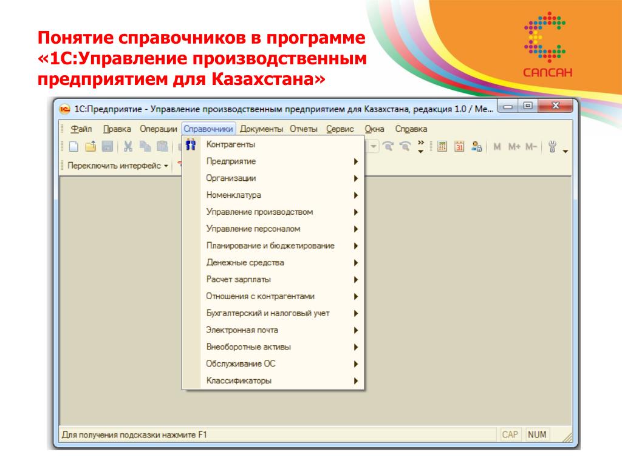Click status bar hint text about F1
Viewport: 622px width, 466px height.
pos(134,434)
